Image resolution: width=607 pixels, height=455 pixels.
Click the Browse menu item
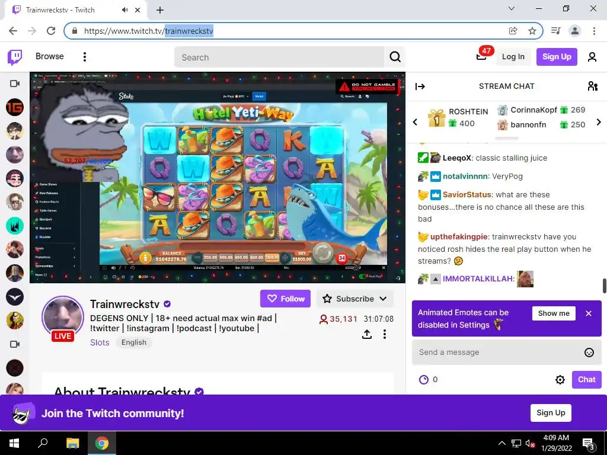50,56
